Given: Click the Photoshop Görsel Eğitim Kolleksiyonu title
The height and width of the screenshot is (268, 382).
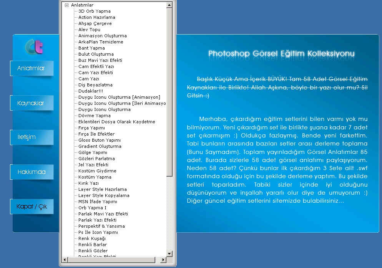Looking at the screenshot, I should coord(281,53).
